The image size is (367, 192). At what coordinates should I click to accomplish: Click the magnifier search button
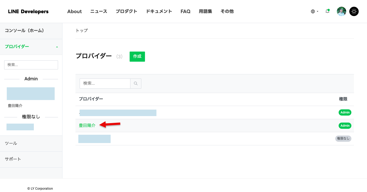pos(136,83)
